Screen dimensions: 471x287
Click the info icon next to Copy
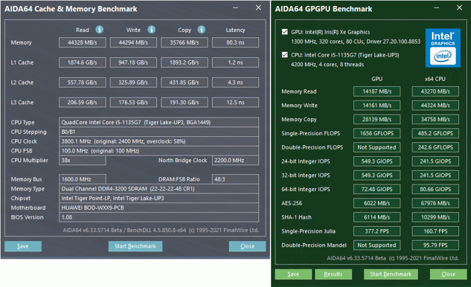click(x=203, y=30)
